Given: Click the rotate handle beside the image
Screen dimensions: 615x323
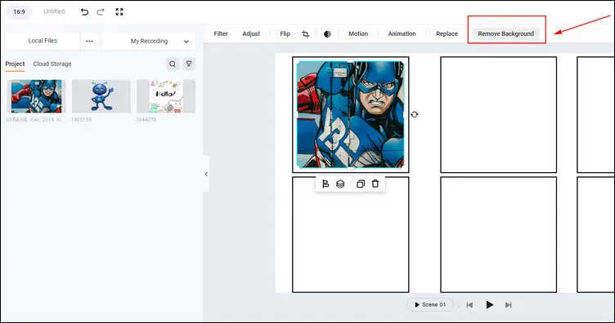Looking at the screenshot, I should coord(415,114).
